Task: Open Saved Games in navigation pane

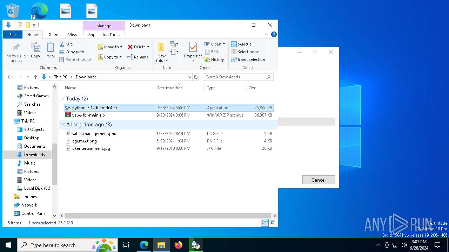Action: pyautogui.click(x=33, y=96)
